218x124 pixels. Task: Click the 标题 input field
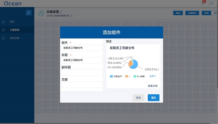pos(82,60)
